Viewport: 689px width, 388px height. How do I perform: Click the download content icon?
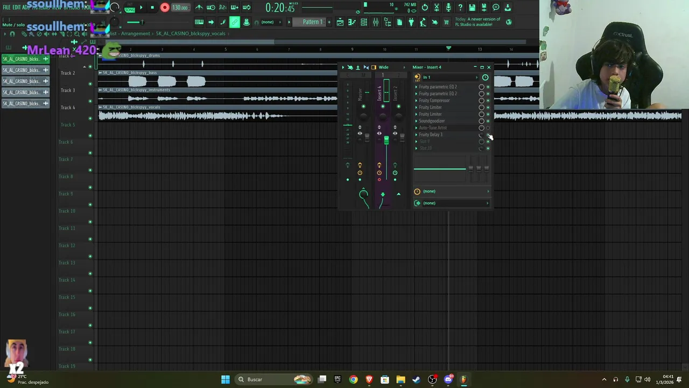[x=508, y=8]
